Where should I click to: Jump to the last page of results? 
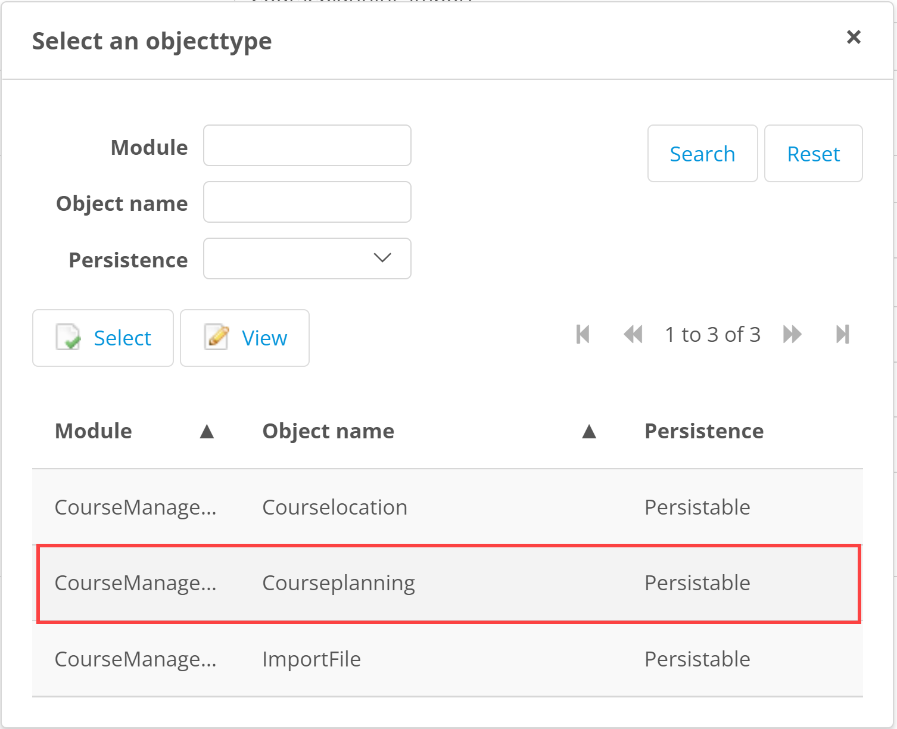pos(842,335)
